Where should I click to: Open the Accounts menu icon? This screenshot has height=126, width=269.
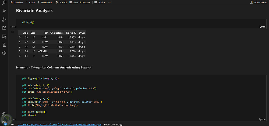point(4,114)
